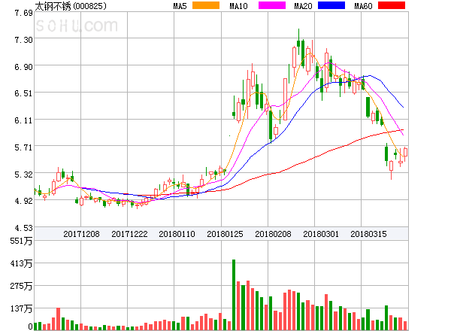
Task: Click the 20171208 date label
Action: point(80,234)
